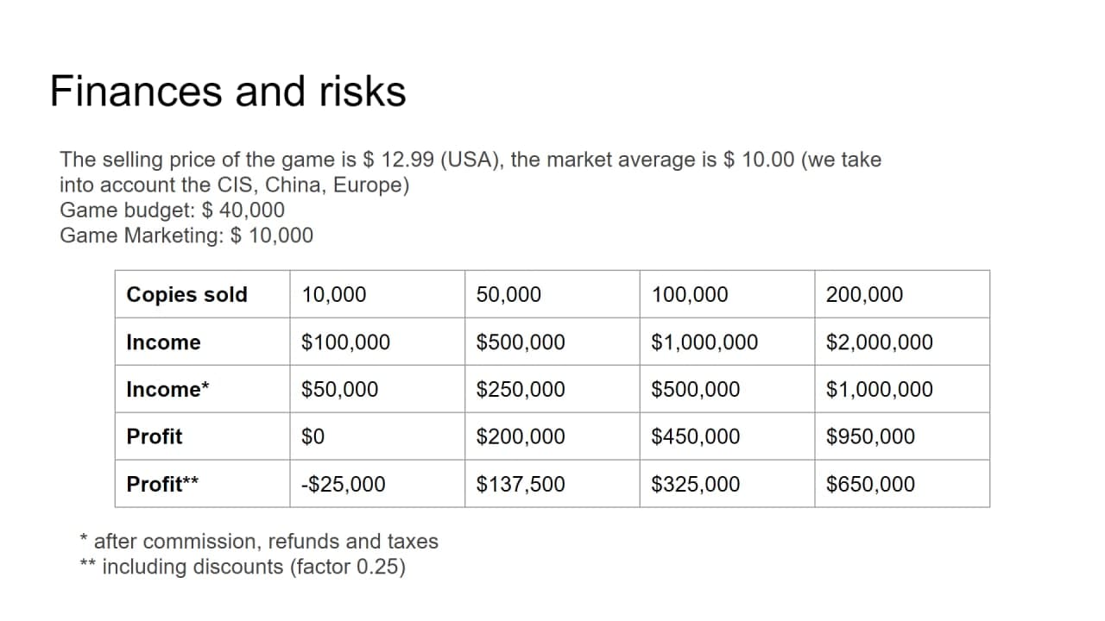1105x621 pixels.
Task: Select the 50,000 copies sold cell
Action: [x=552, y=294]
